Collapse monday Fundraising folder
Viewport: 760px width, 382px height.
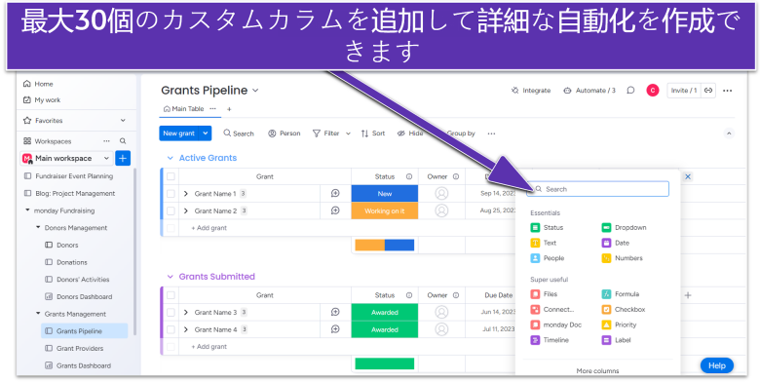[x=27, y=210]
